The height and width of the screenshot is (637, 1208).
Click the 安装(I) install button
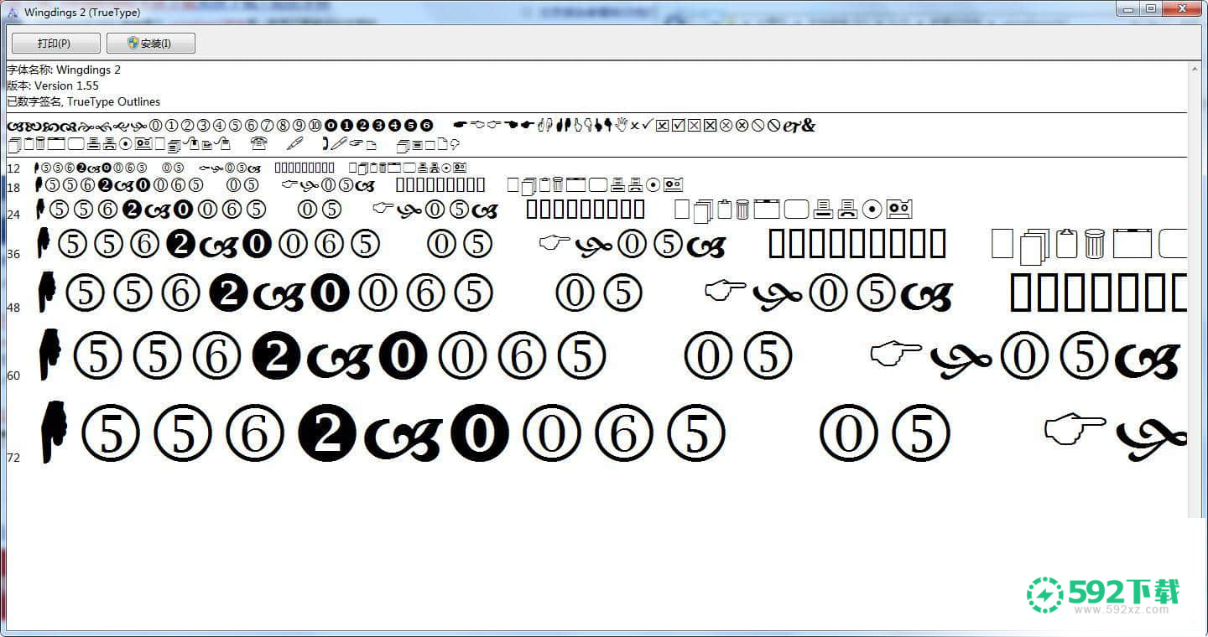(151, 44)
